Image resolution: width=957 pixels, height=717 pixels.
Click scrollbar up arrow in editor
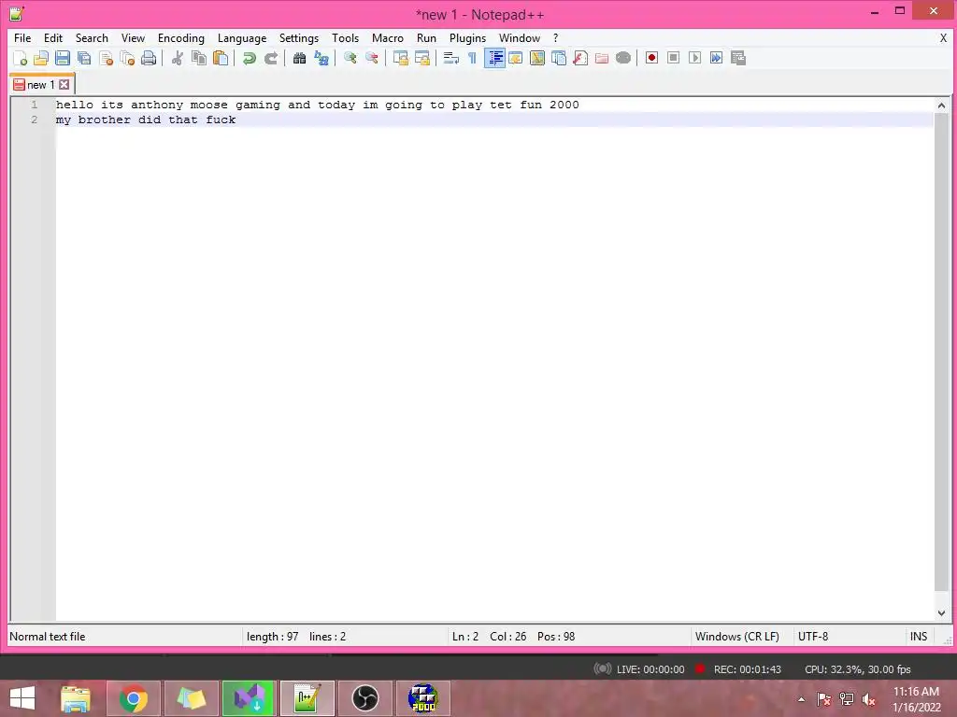[941, 105]
